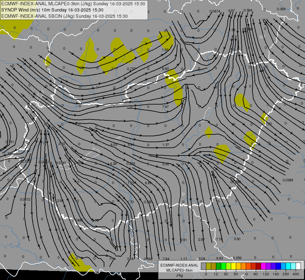Click the map value 2.00
The height and width of the screenshot is (280, 305).
165,164
